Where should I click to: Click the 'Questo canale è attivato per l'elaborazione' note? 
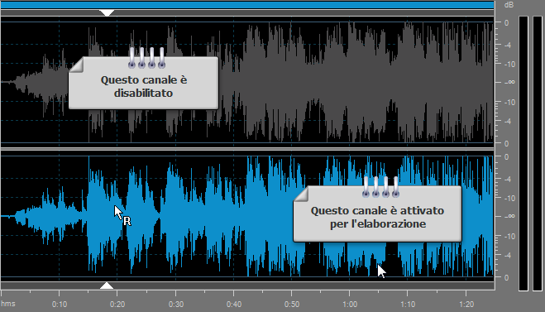point(377,214)
